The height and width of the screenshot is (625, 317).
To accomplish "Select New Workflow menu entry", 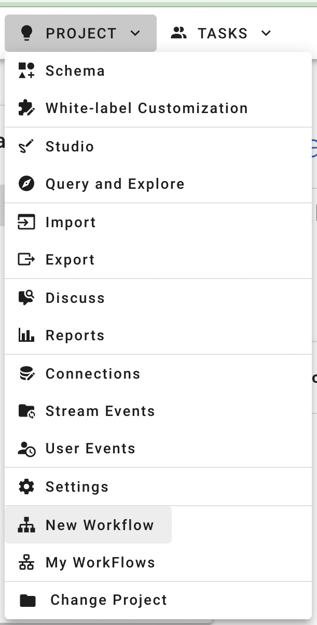I will [x=100, y=525].
